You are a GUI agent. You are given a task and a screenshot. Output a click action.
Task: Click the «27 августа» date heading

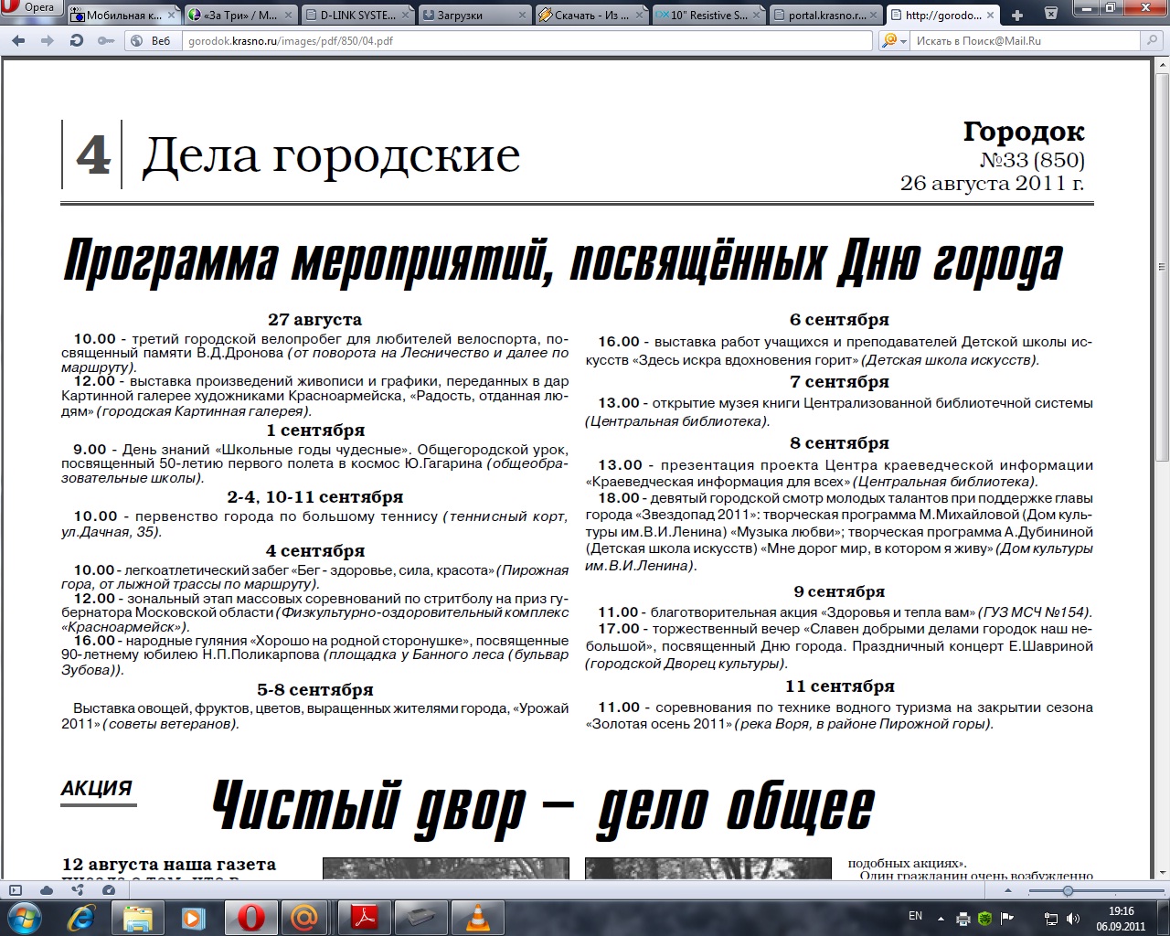[314, 320]
